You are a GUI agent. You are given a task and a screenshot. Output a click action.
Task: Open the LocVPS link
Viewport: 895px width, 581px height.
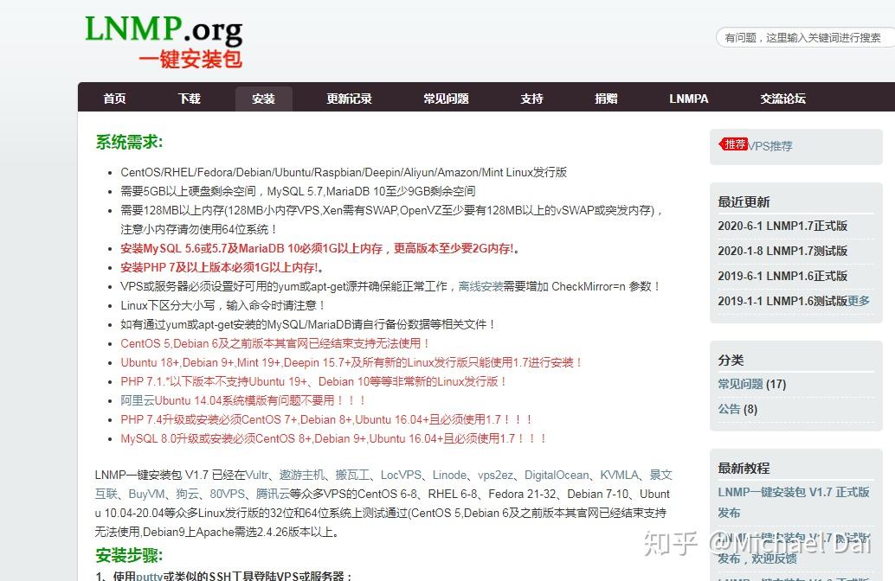pos(401,475)
